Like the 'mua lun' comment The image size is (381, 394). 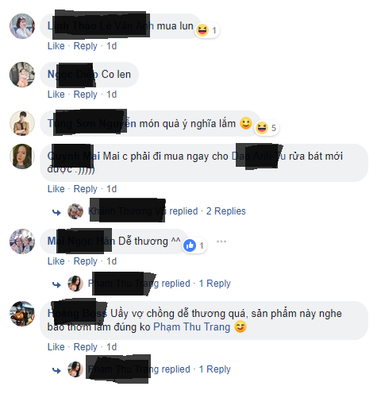point(56,46)
